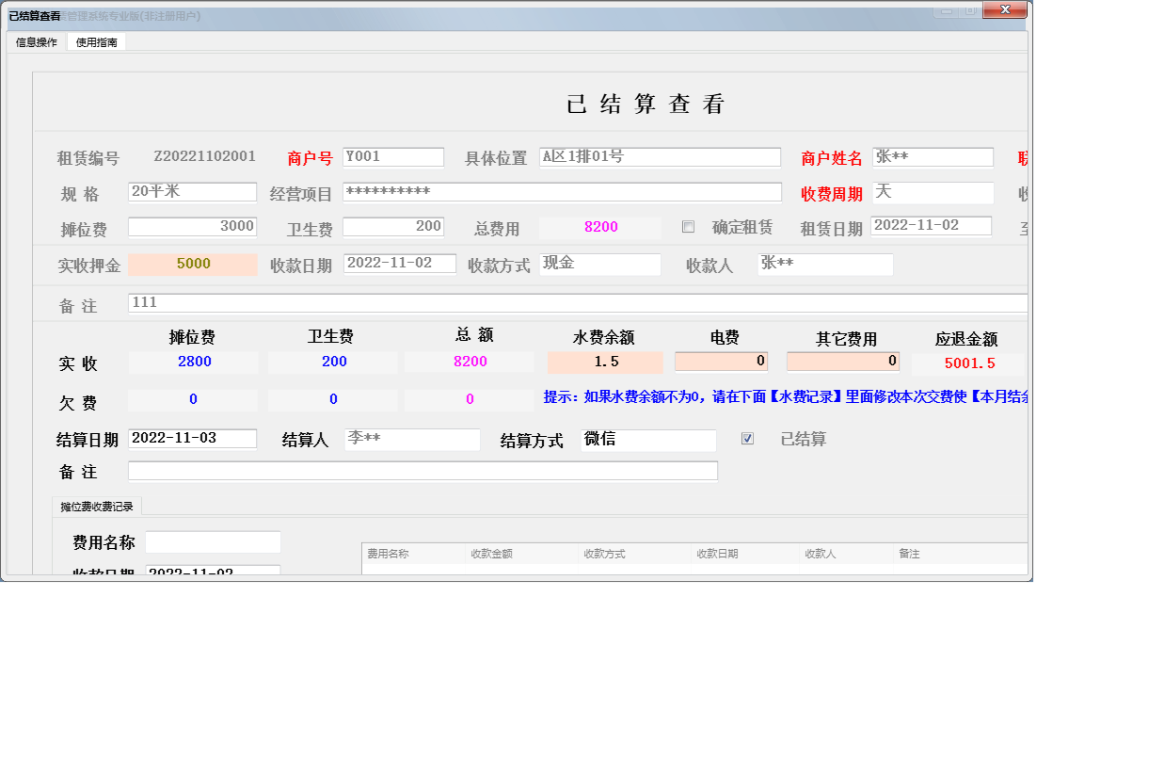Image resolution: width=1164 pixels, height=774 pixels.
Task: Click the 收款金额 column header
Action: (492, 554)
